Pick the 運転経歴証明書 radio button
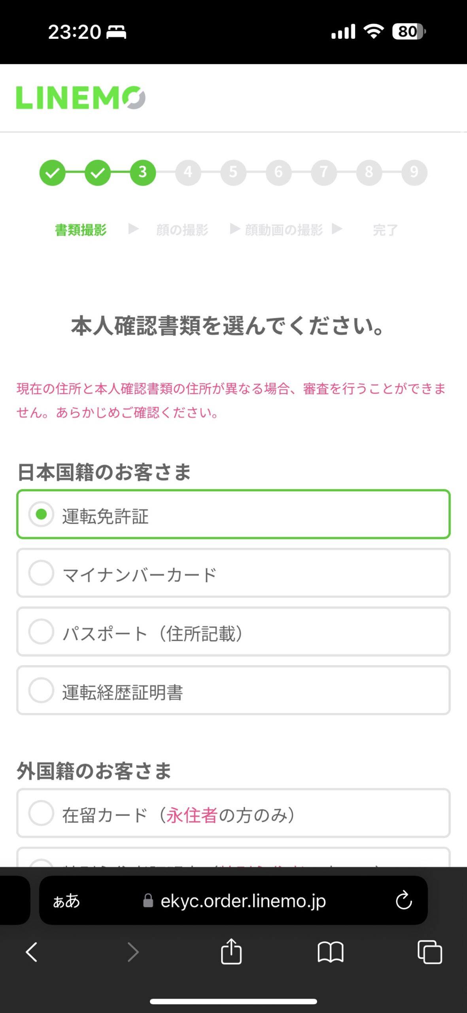Image resolution: width=467 pixels, height=1013 pixels. [x=41, y=690]
